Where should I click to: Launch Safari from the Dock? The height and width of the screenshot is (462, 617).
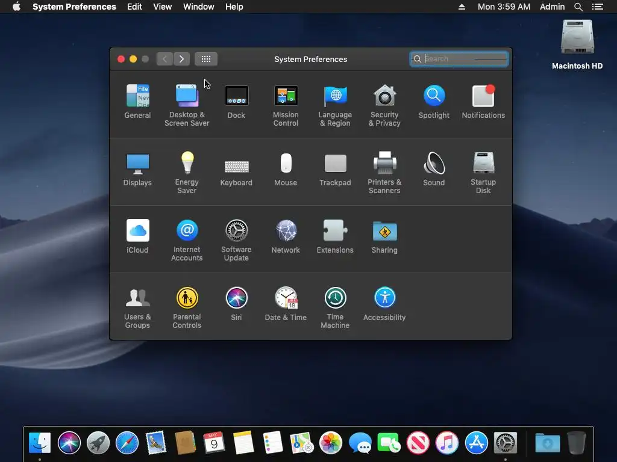click(127, 443)
